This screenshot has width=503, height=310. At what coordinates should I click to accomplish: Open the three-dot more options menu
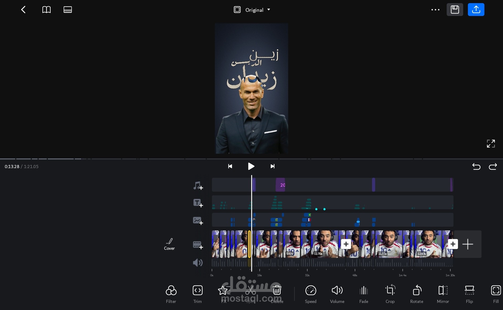(435, 10)
